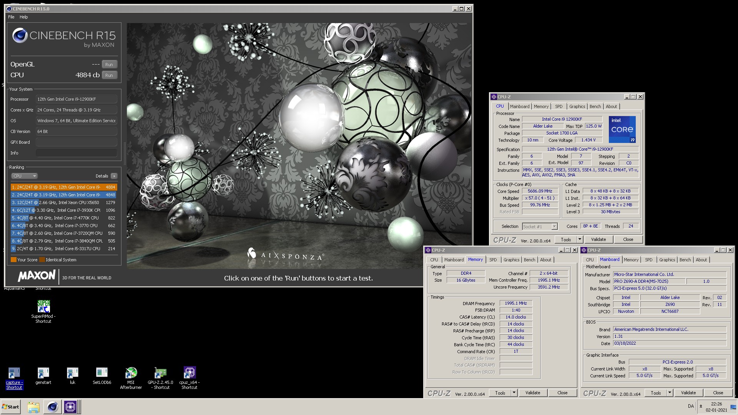The height and width of the screenshot is (415, 738).
Task: Select the top ranking entry scoring 4884
Action: tap(64, 187)
